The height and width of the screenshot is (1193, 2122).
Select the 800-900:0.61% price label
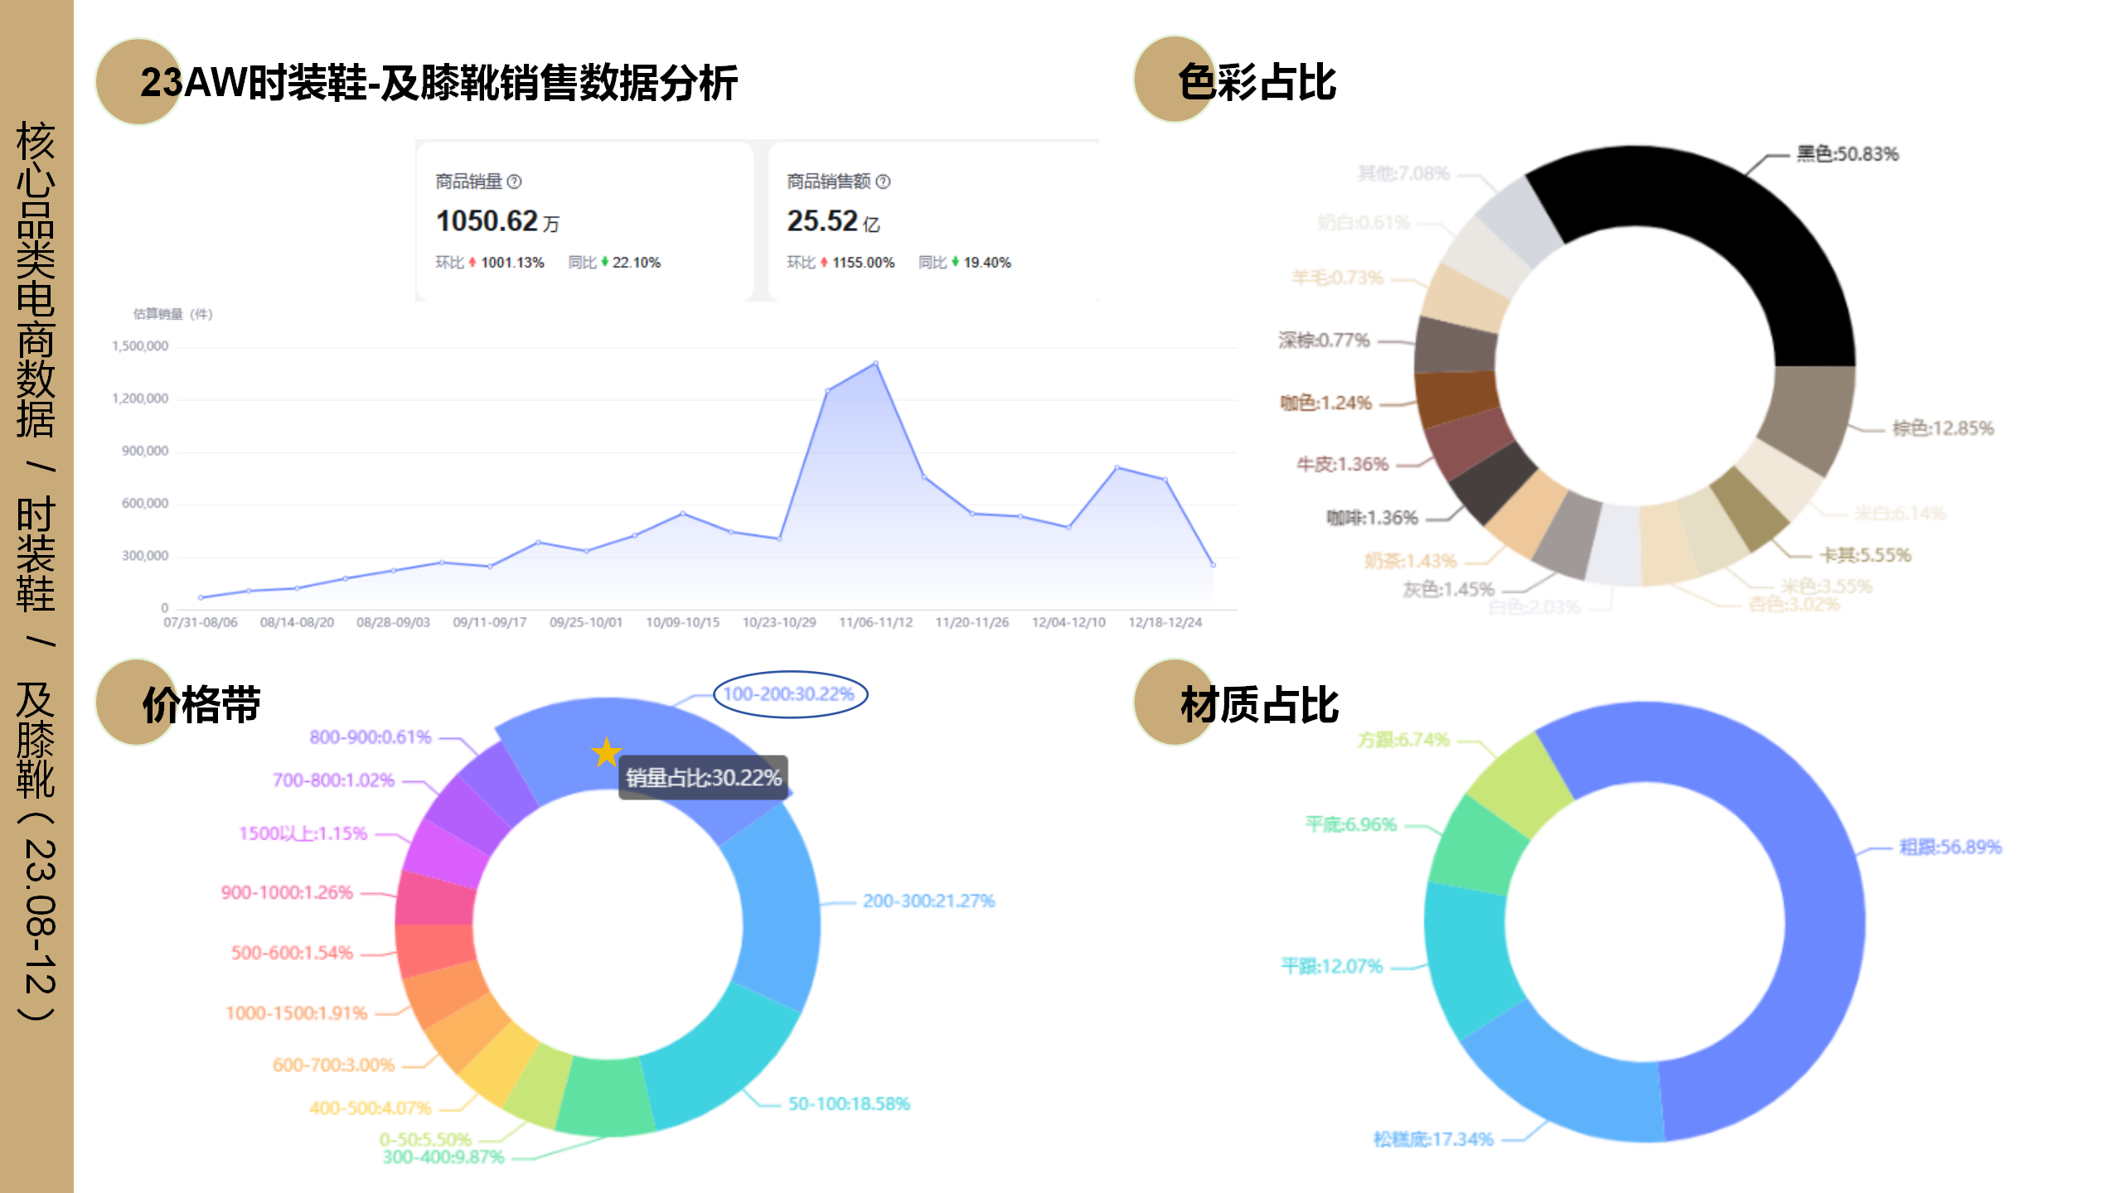pyautogui.click(x=371, y=737)
